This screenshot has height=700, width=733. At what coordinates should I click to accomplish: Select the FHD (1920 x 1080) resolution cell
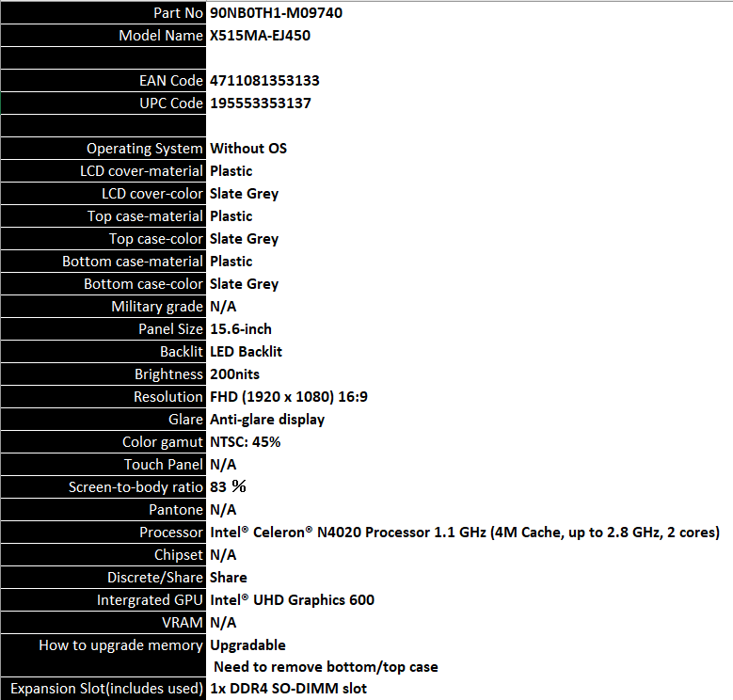288,397
